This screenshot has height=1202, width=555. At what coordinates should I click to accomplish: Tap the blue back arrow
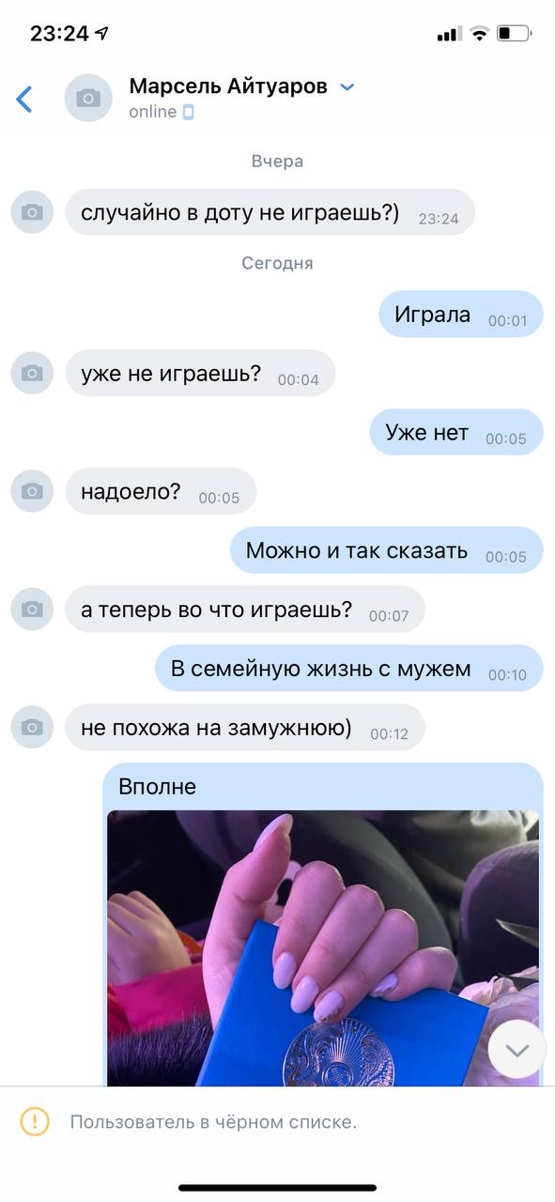[x=24, y=99]
